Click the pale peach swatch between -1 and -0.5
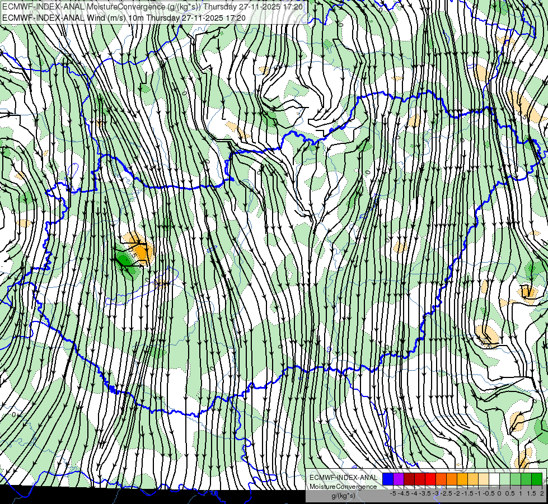The image size is (548, 504). 484,479
